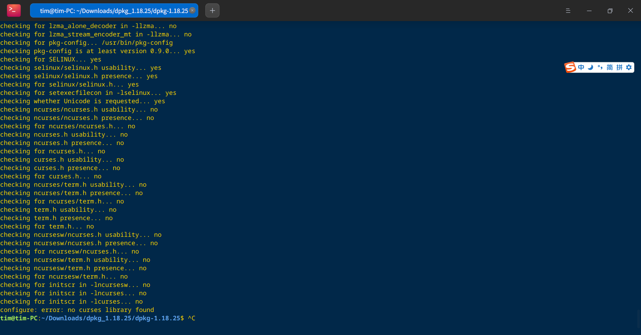Click the shell prompt line ending with ^C
Image resolution: width=641 pixels, height=335 pixels.
pos(97,318)
